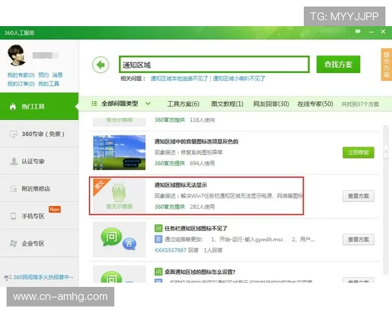Click the megaphone icon at sidebar bottom
392x313 pixels.
(x=8, y=277)
